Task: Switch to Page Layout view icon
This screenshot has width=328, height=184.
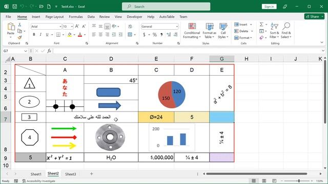Action: [264, 180]
